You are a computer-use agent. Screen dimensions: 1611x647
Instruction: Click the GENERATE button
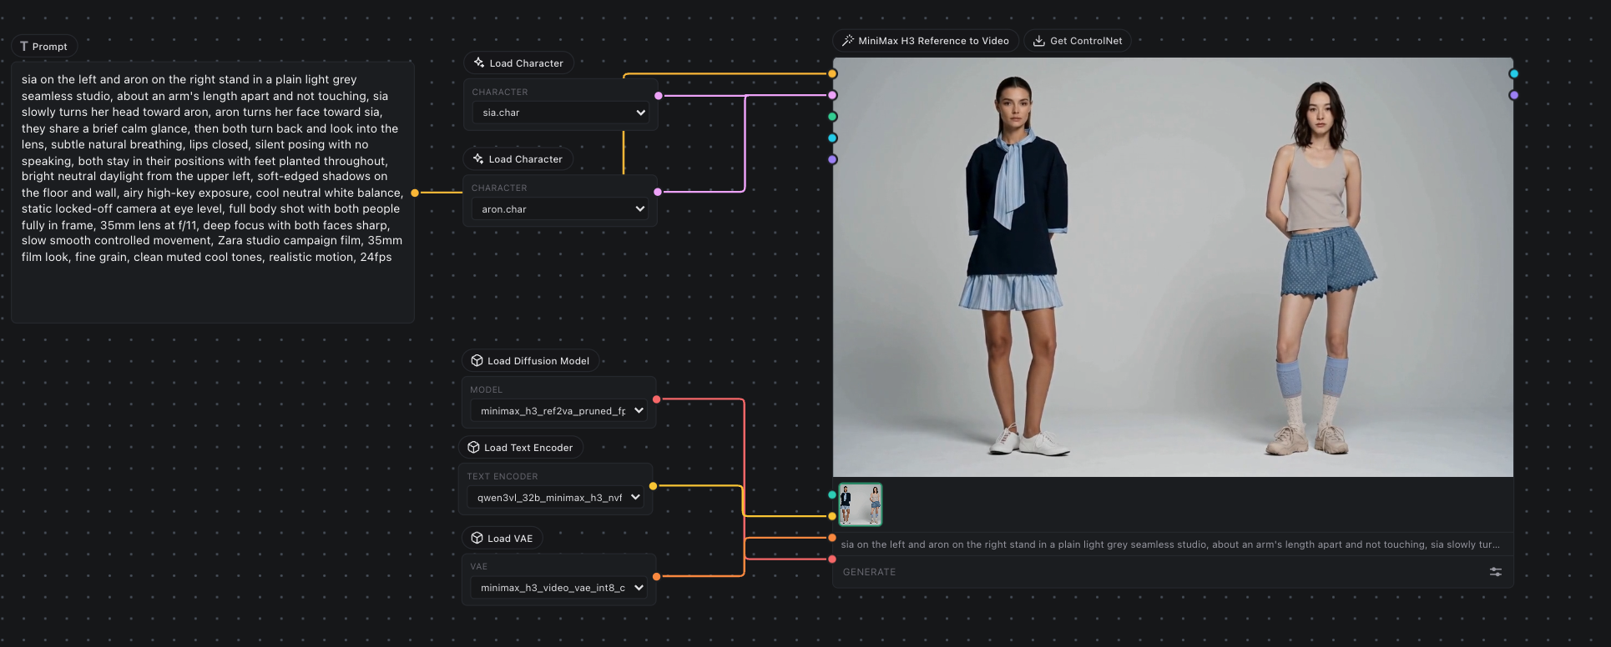click(x=869, y=572)
